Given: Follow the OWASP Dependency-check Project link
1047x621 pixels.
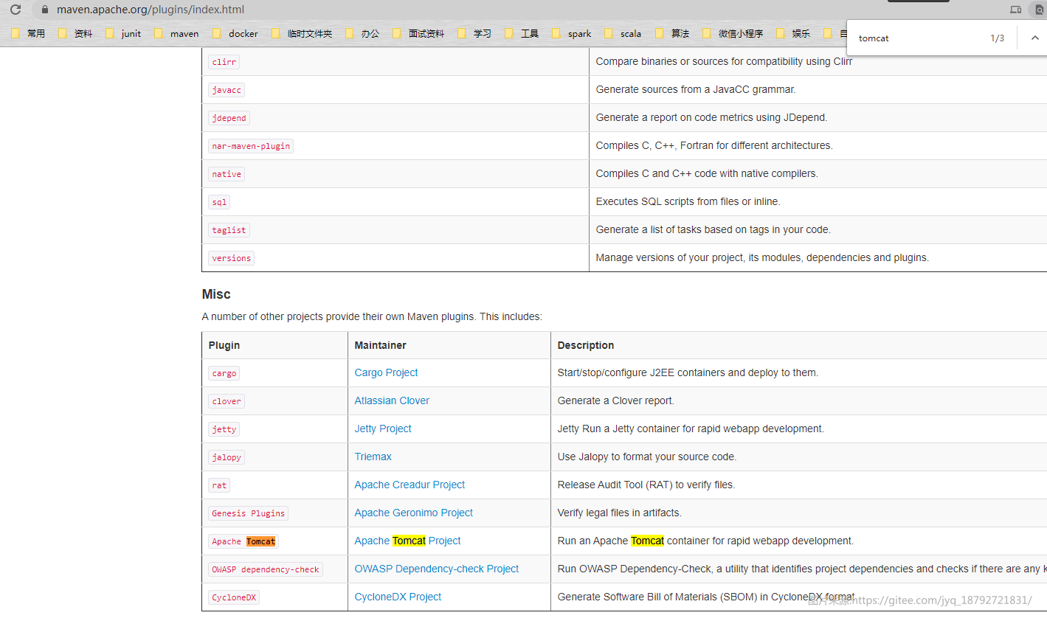Looking at the screenshot, I should tap(436, 569).
